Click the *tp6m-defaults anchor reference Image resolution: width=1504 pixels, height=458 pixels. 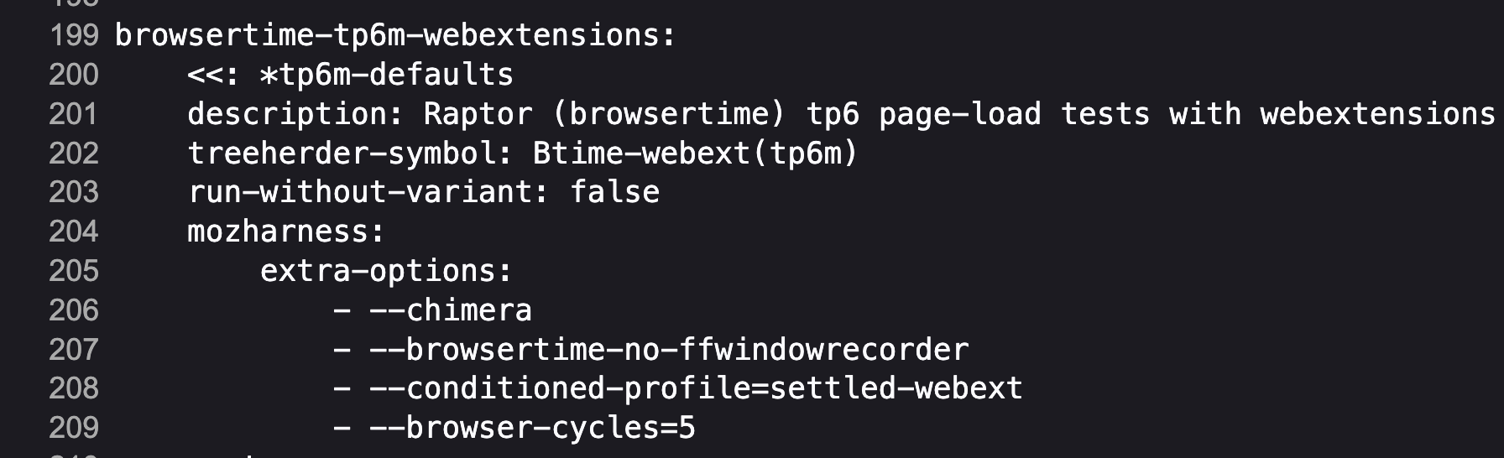pyautogui.click(x=386, y=75)
